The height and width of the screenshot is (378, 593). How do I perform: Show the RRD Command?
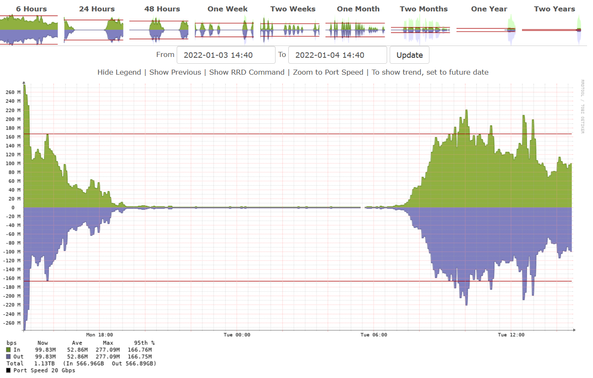point(246,72)
